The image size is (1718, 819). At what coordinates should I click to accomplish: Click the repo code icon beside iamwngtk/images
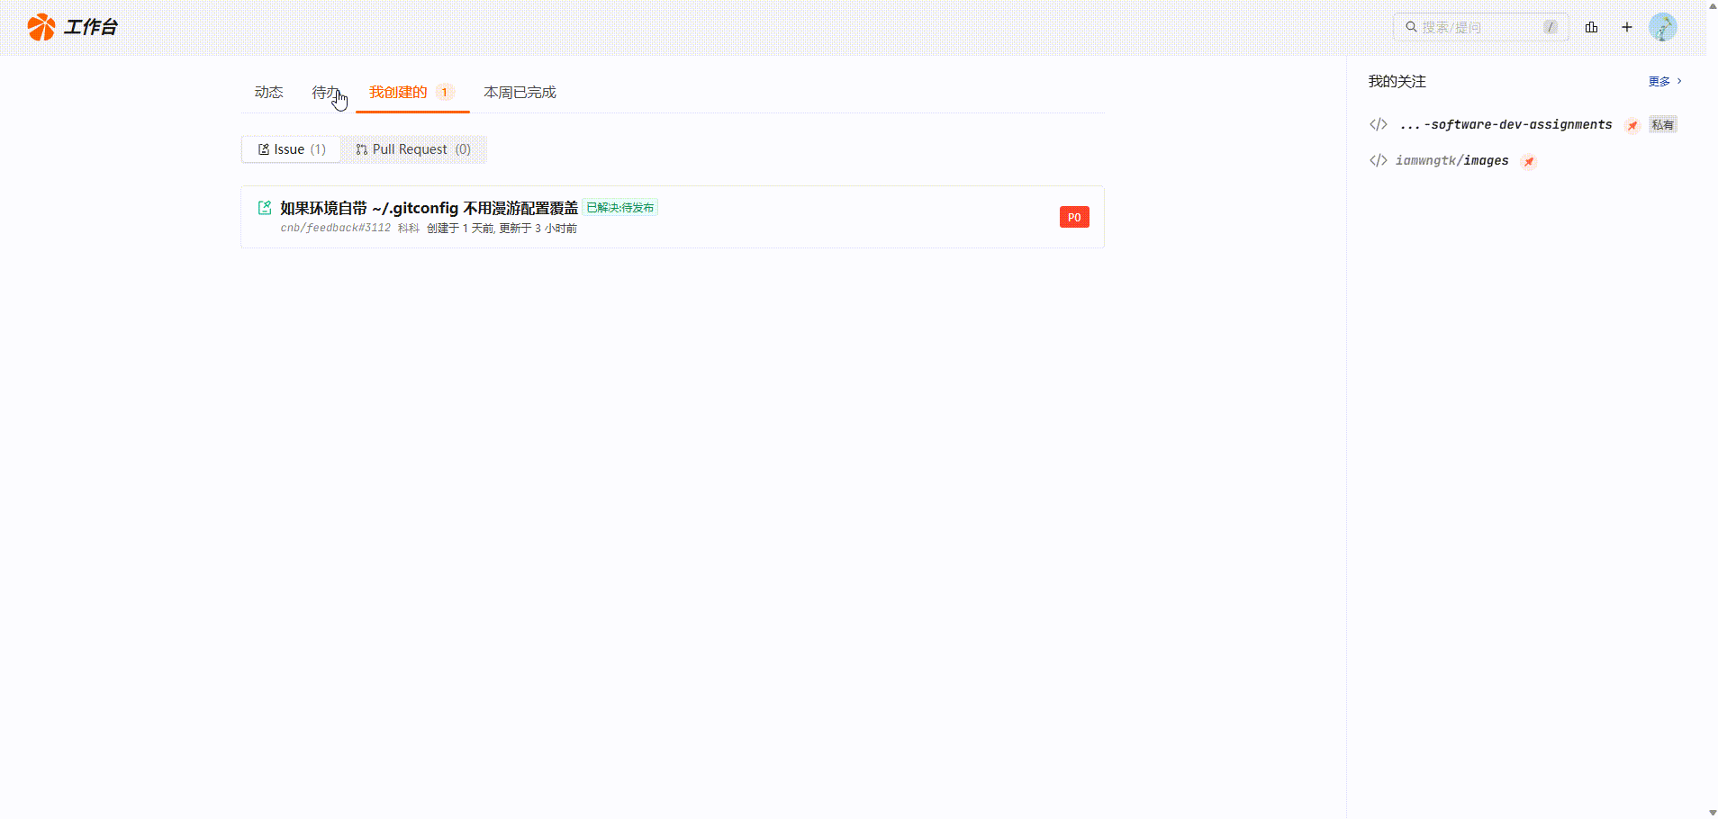point(1379,160)
